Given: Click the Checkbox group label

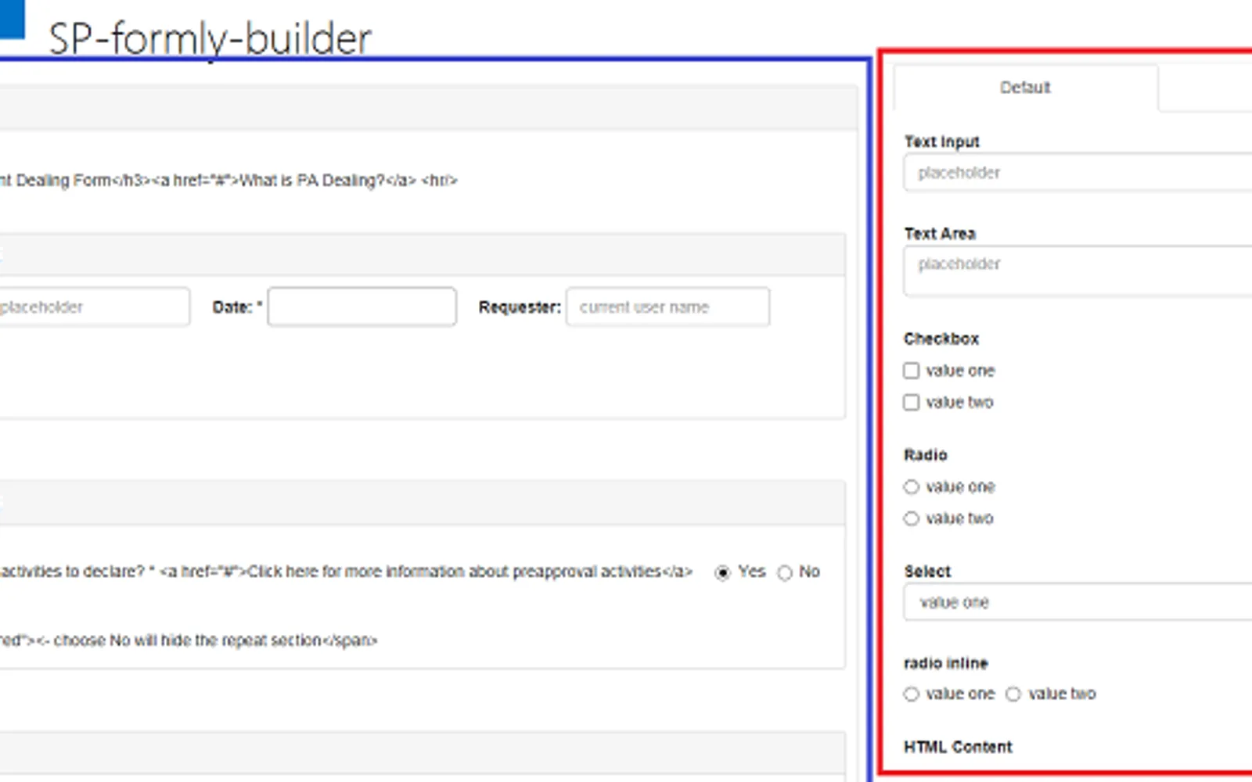Looking at the screenshot, I should [941, 339].
